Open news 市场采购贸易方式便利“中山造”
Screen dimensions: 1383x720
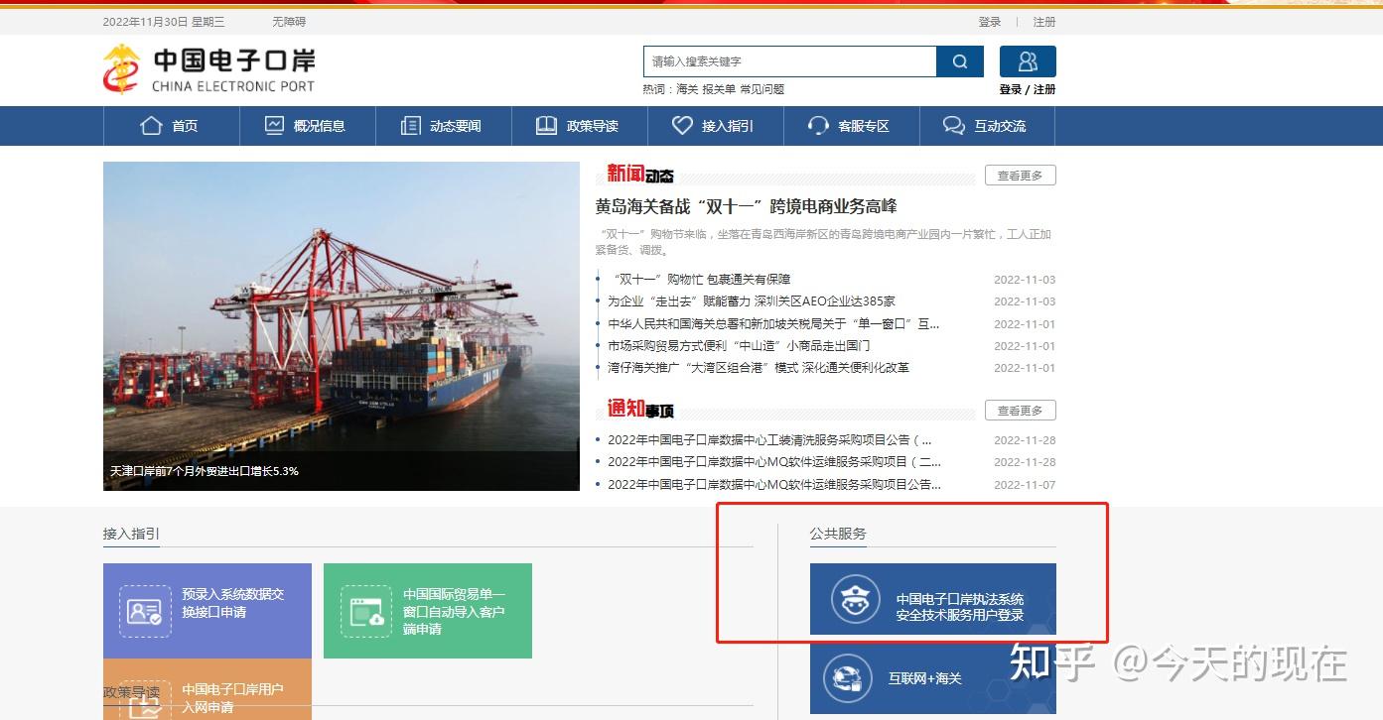click(x=739, y=346)
